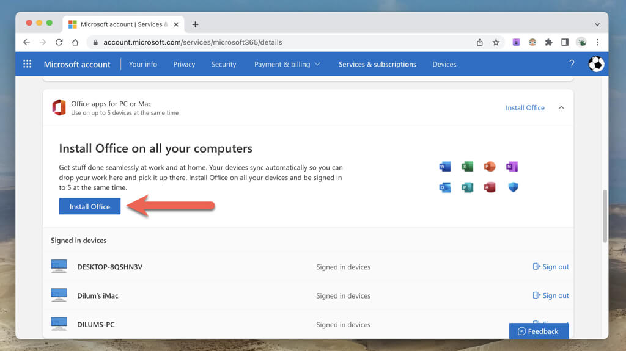Viewport: 626px width, 351px height.
Task: Click the Excel app icon
Action: (x=467, y=166)
